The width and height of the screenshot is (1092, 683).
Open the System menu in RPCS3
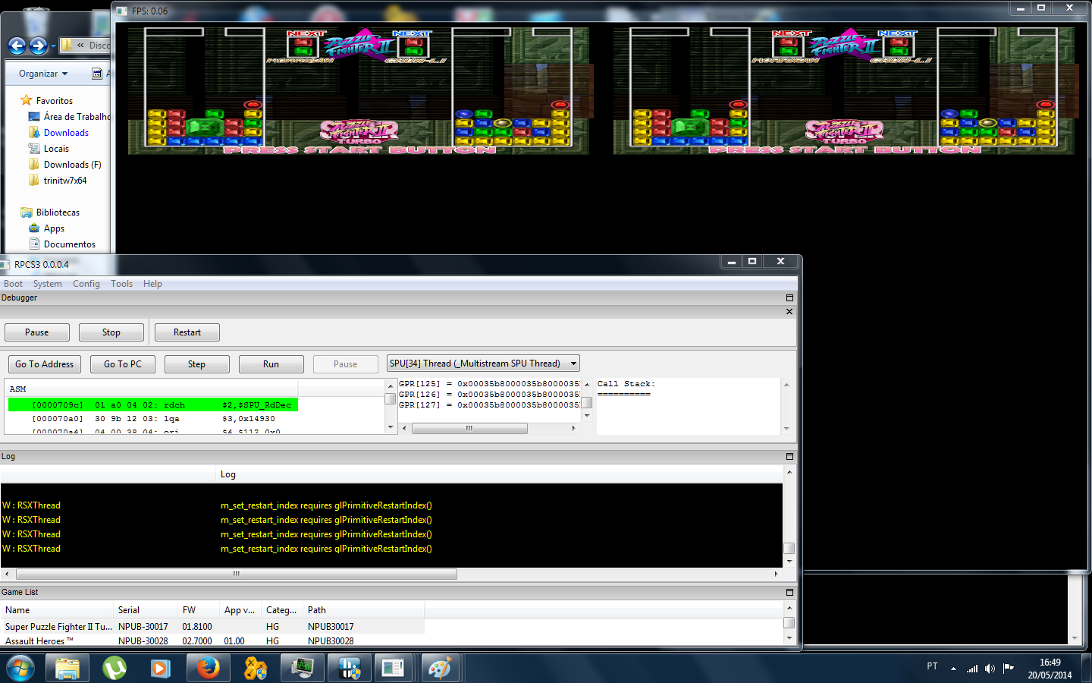tap(47, 284)
